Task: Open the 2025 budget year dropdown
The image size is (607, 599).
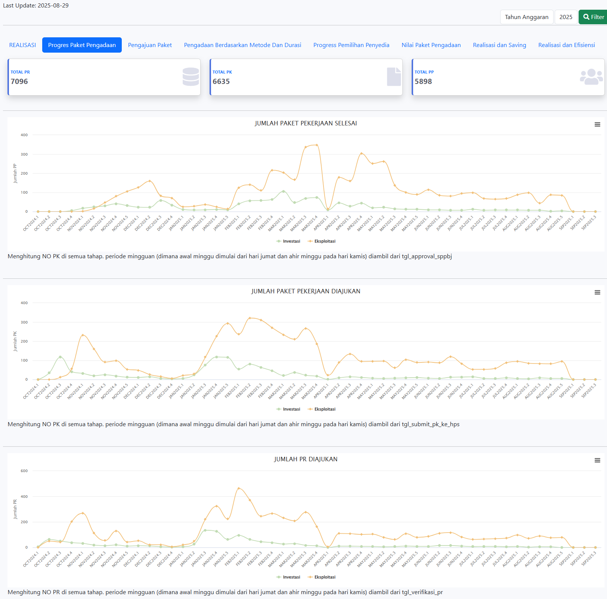Action: pyautogui.click(x=566, y=17)
